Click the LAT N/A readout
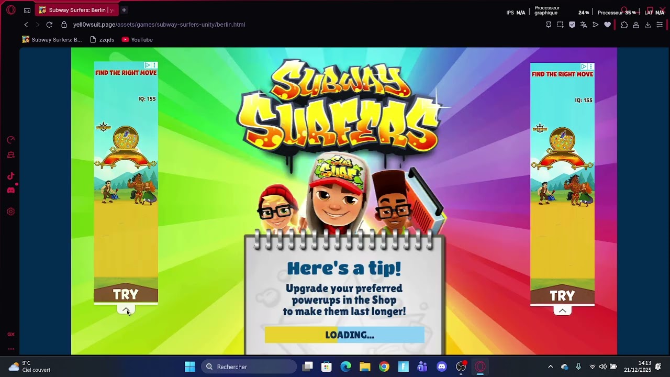The height and width of the screenshot is (377, 670). tap(654, 13)
